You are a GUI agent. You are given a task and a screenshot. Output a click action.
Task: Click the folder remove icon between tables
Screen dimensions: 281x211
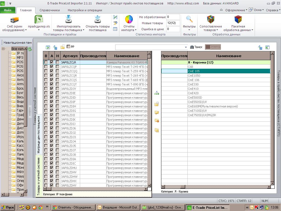157,121
